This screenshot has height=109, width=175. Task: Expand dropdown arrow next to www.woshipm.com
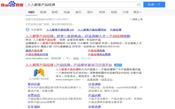83,80
